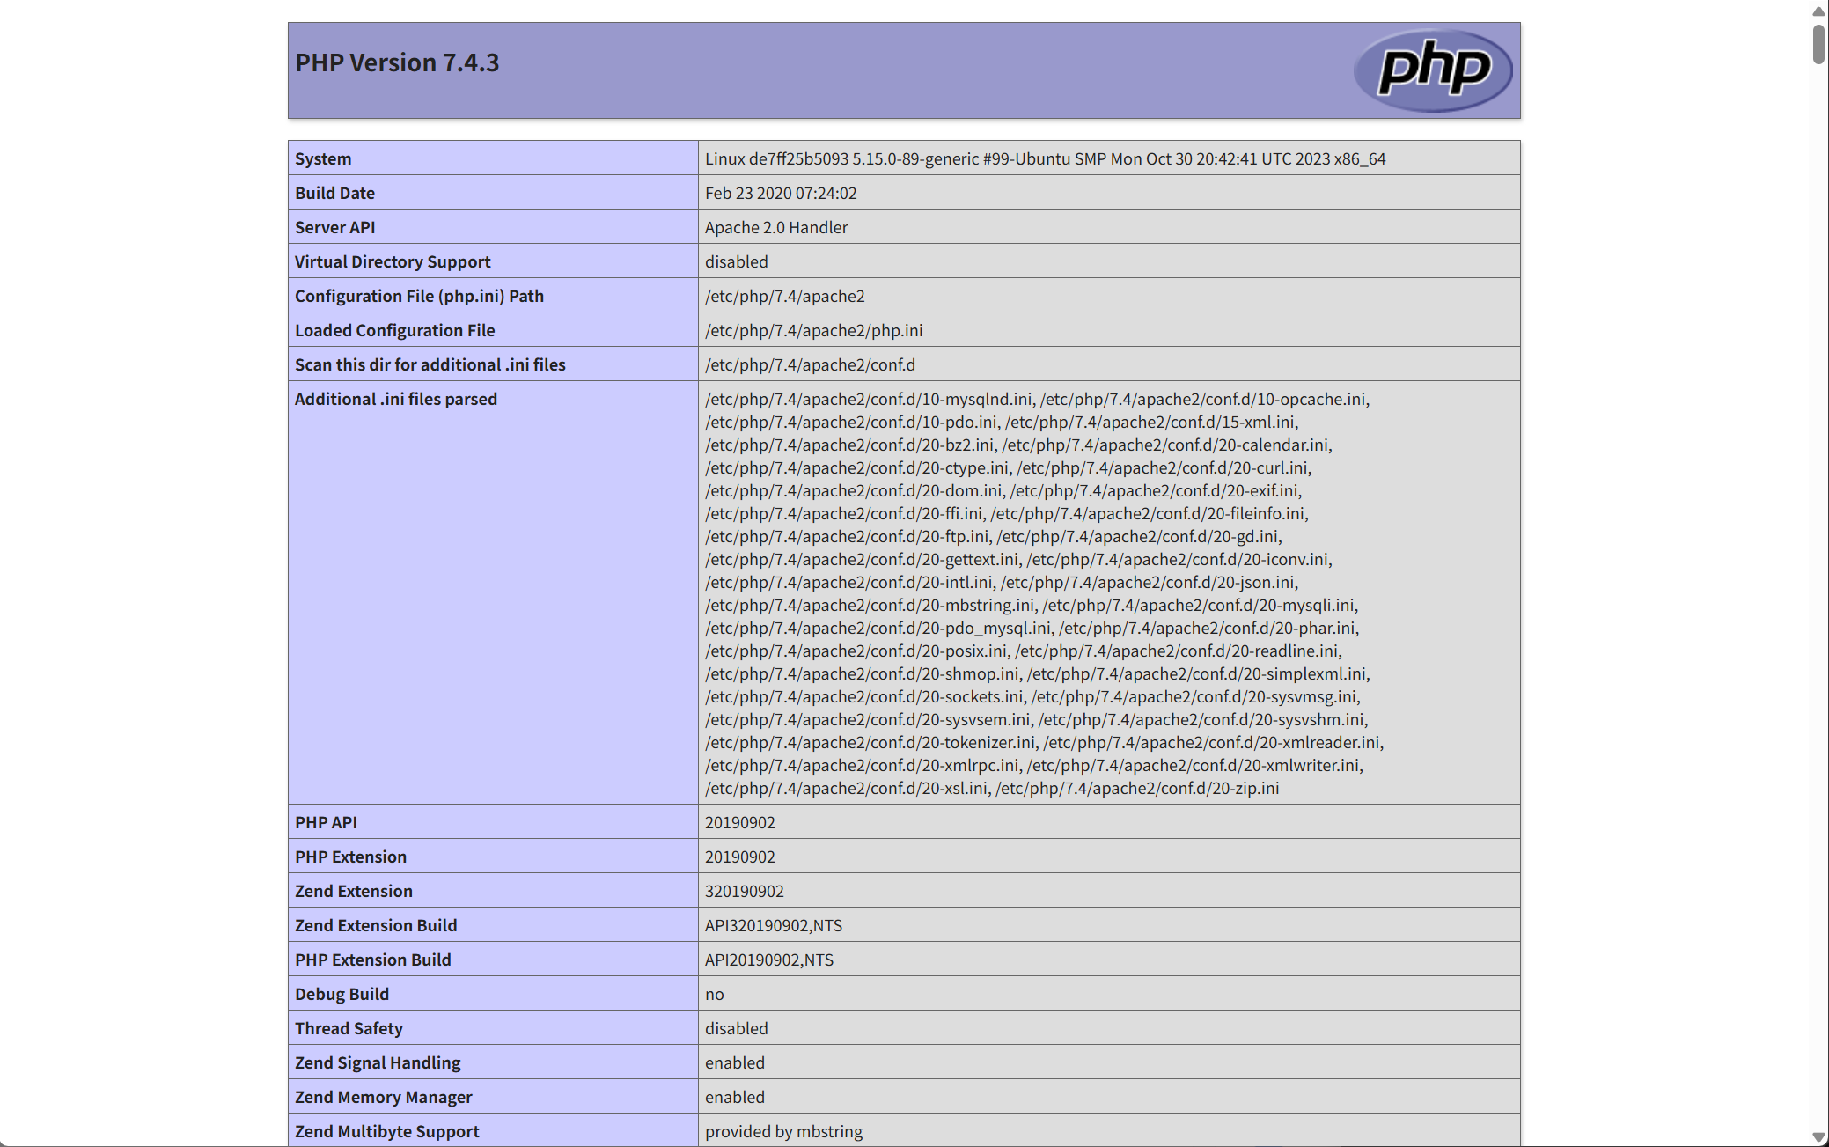
Task: Click the Debug Build value no
Action: click(714, 994)
